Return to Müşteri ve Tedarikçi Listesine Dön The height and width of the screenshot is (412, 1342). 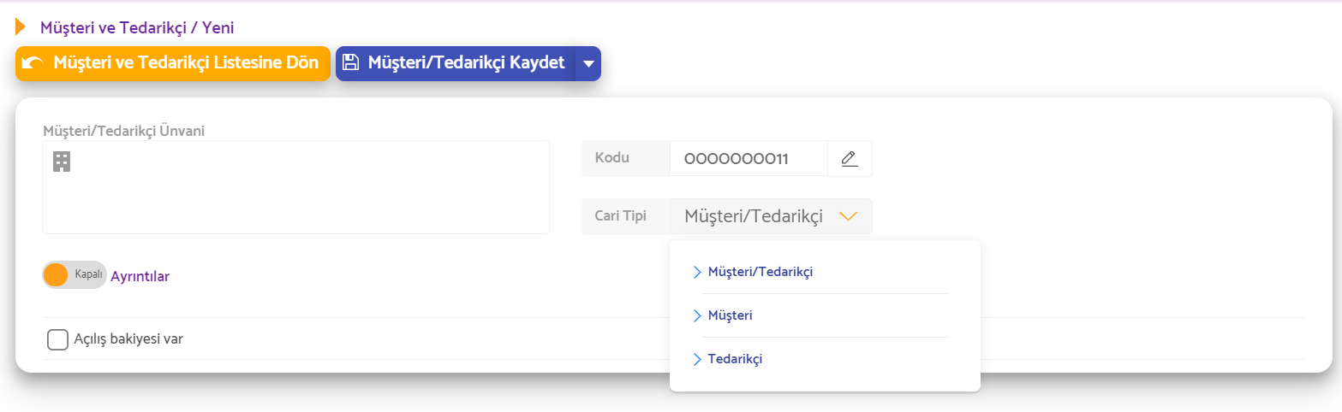(173, 63)
